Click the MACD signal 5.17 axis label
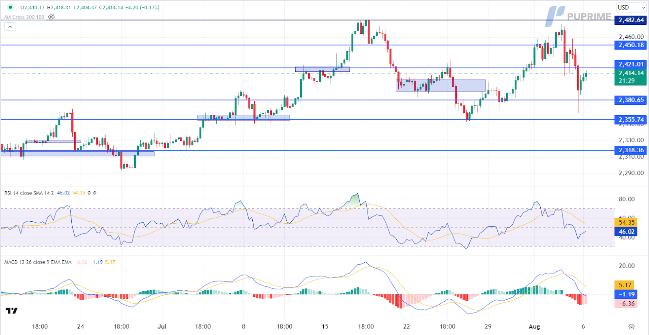This screenshot has height=335, width=649. pos(625,285)
